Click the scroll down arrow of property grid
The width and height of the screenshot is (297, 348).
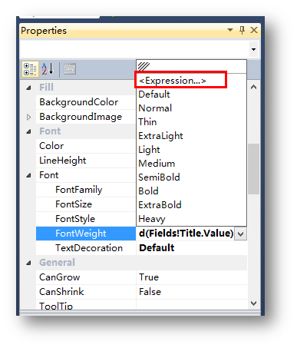point(253,303)
